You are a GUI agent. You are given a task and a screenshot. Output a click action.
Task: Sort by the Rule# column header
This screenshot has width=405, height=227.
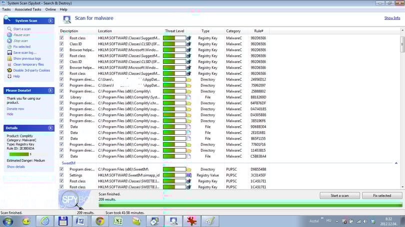click(x=258, y=31)
